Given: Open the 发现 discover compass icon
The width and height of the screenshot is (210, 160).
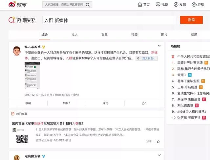Looking at the screenshot, I should click(x=176, y=4).
